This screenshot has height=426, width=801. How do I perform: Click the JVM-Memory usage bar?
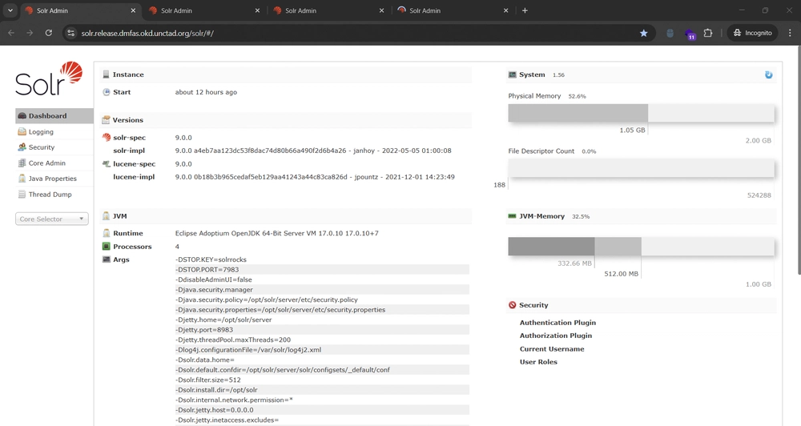click(x=641, y=246)
